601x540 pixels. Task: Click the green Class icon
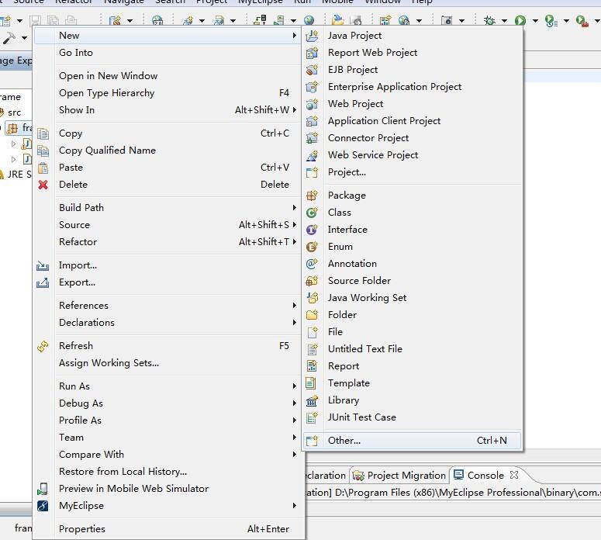tap(312, 213)
